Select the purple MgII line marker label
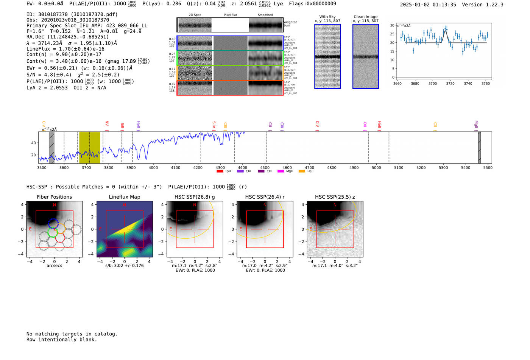Screen dimensions: 530x360 click(x=476, y=125)
